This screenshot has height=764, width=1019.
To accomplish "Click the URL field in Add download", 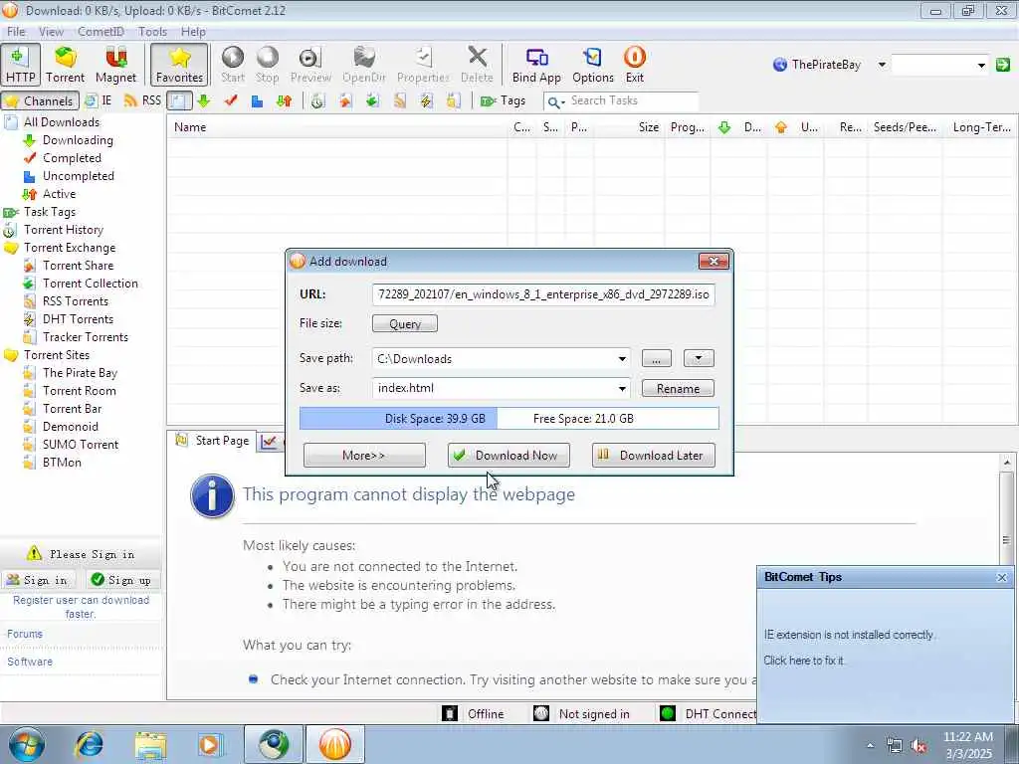I will click(543, 294).
